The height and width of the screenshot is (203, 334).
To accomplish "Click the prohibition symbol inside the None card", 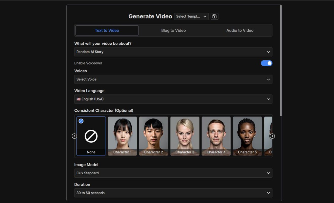I will 91,136.
